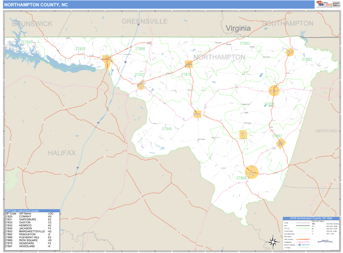The width and height of the screenshot is (343, 253).
Task: Select the HALIFAX county label
Action: point(61,153)
